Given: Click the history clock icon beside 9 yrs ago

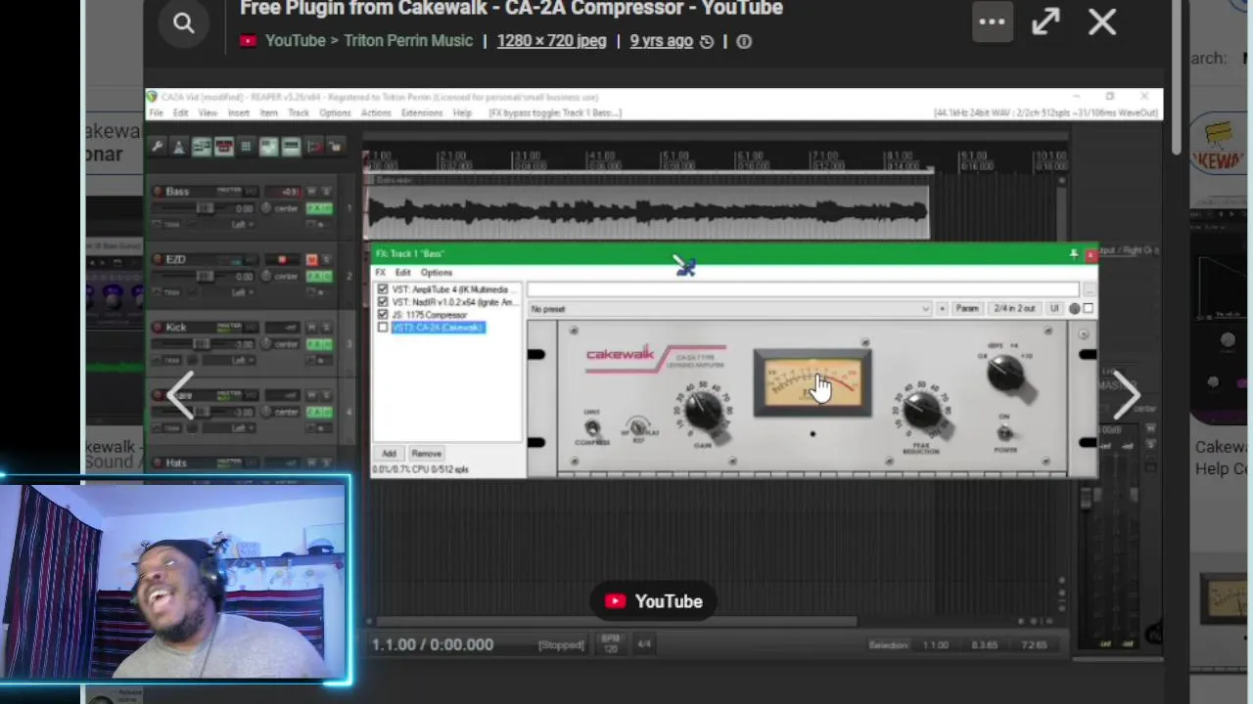Looking at the screenshot, I should (x=707, y=41).
